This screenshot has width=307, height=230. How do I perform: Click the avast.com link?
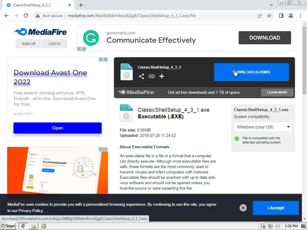click(23, 114)
